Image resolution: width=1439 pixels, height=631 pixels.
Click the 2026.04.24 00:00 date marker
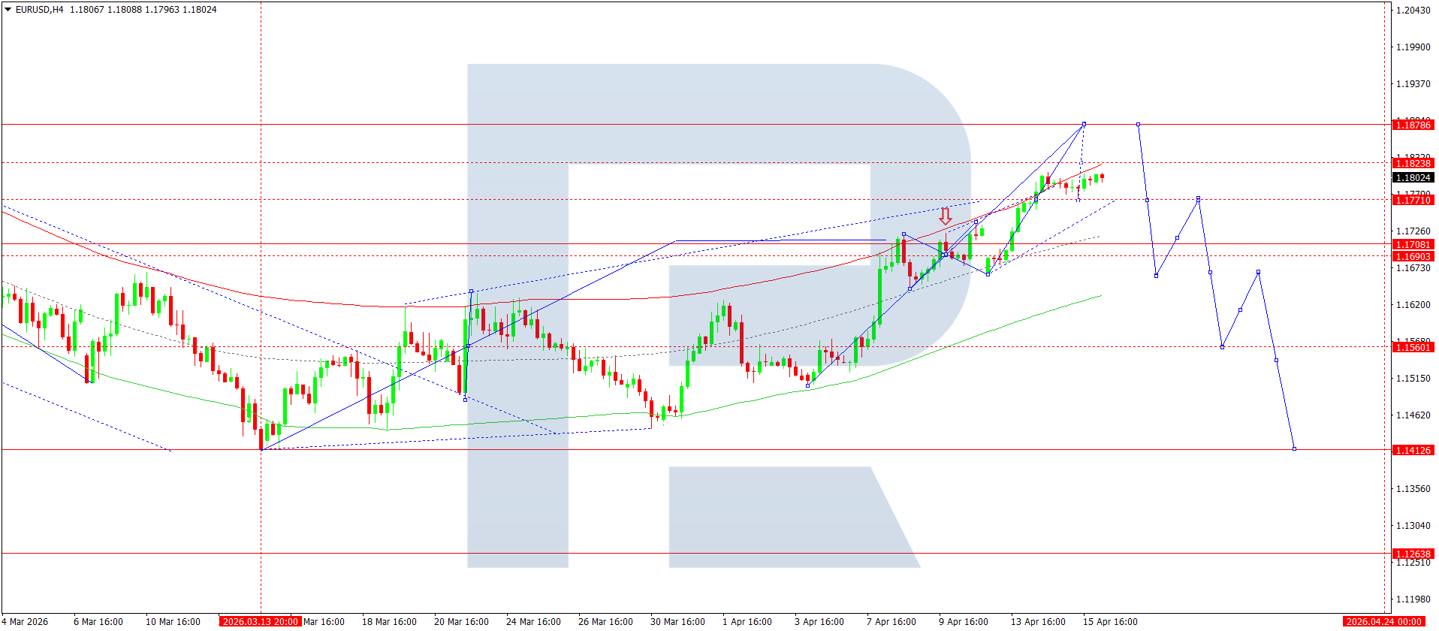tap(1383, 622)
